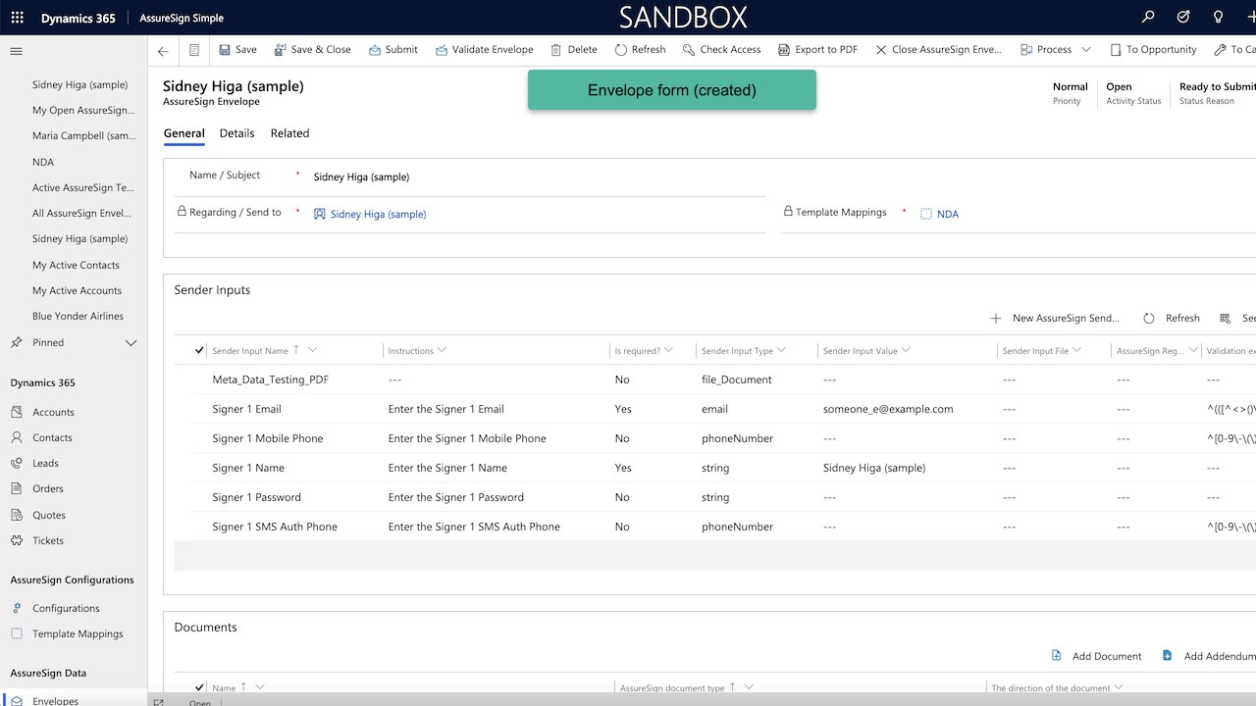Viewport: 1256px width, 706px height.
Task: Select the Signer 1 Mobile Phone row name
Action: [268, 438]
